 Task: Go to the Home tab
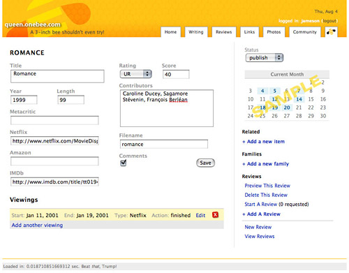[x=170, y=32]
